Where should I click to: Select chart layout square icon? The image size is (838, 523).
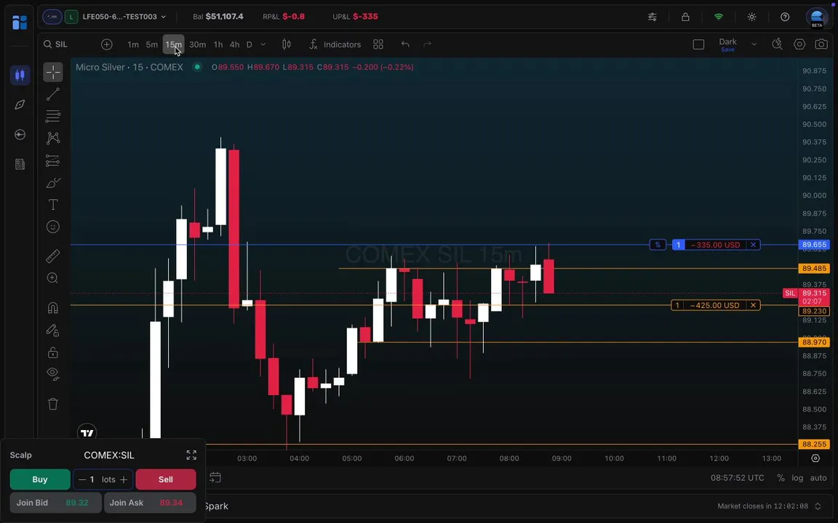click(698, 44)
